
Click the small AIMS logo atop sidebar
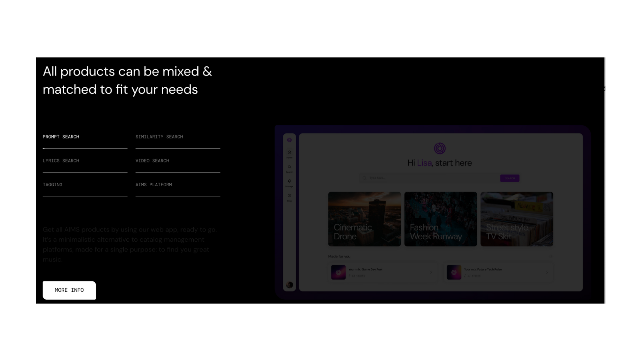[289, 140]
